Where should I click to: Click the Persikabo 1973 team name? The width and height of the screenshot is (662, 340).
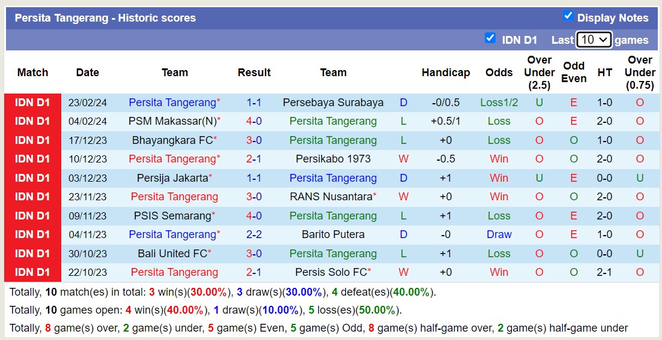(x=333, y=159)
